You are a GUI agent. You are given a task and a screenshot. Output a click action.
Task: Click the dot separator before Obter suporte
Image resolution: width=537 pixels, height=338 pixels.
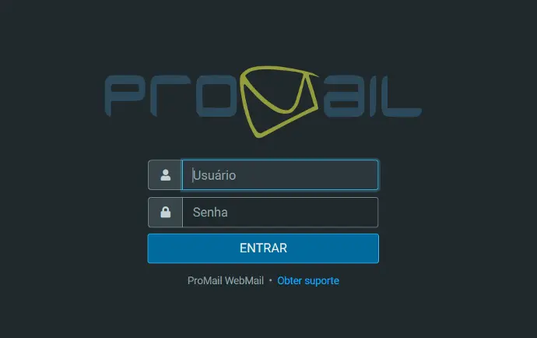coord(270,280)
